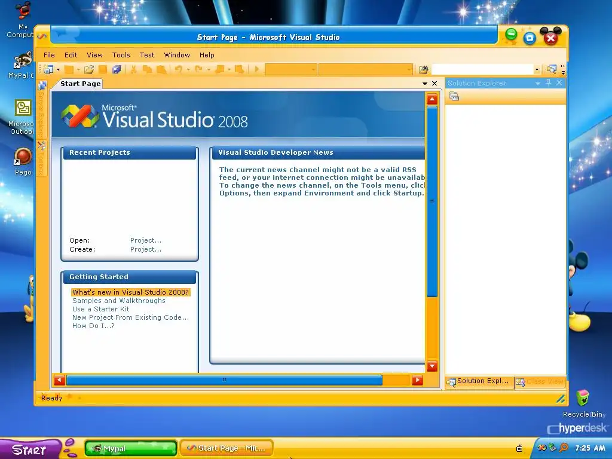Click the Save All toolbar icon

pos(117,69)
